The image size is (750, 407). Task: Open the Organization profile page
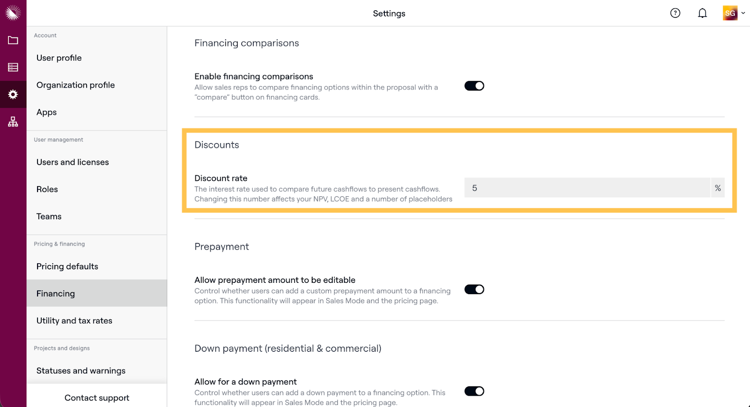[x=75, y=85]
